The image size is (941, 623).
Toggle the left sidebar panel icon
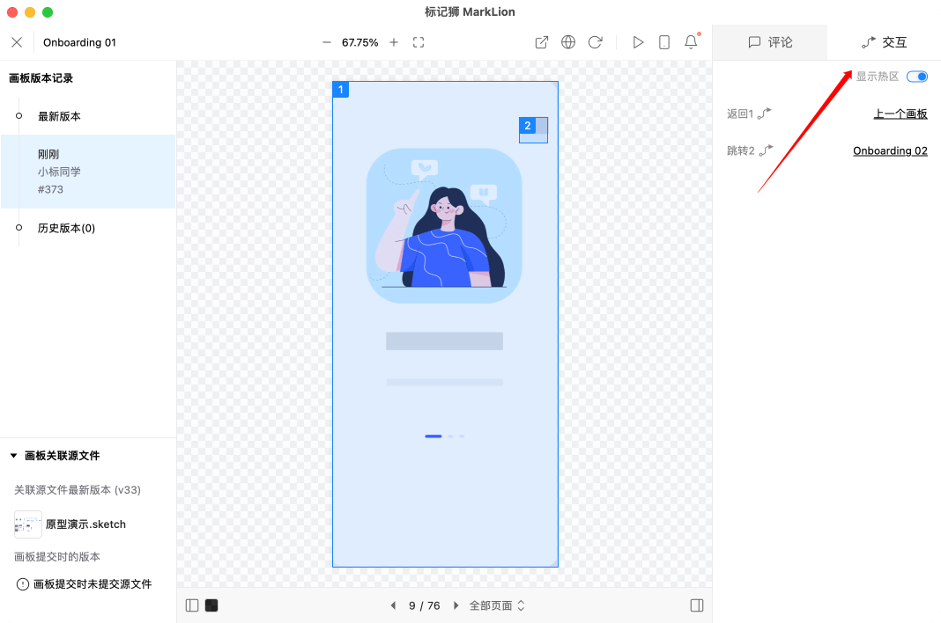click(192, 605)
